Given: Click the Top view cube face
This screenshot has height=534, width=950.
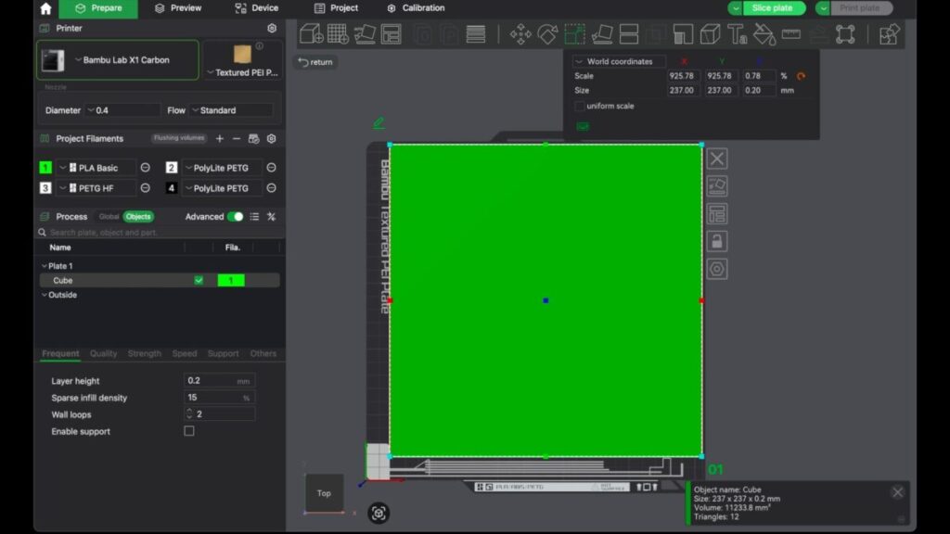Looking at the screenshot, I should coord(324,493).
